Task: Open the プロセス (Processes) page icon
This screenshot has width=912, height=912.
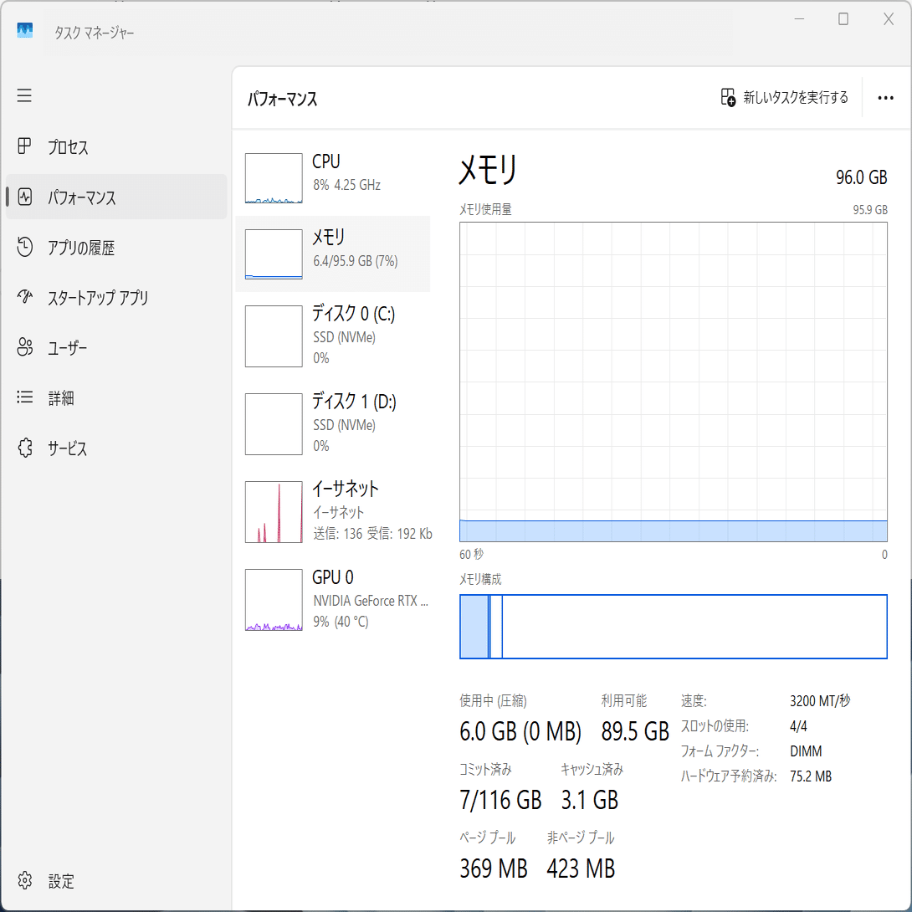Action: point(24,146)
